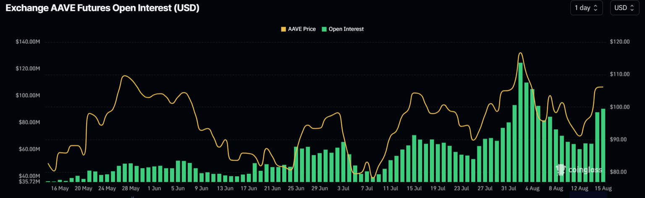Click the 20 May date label

click(x=84, y=189)
